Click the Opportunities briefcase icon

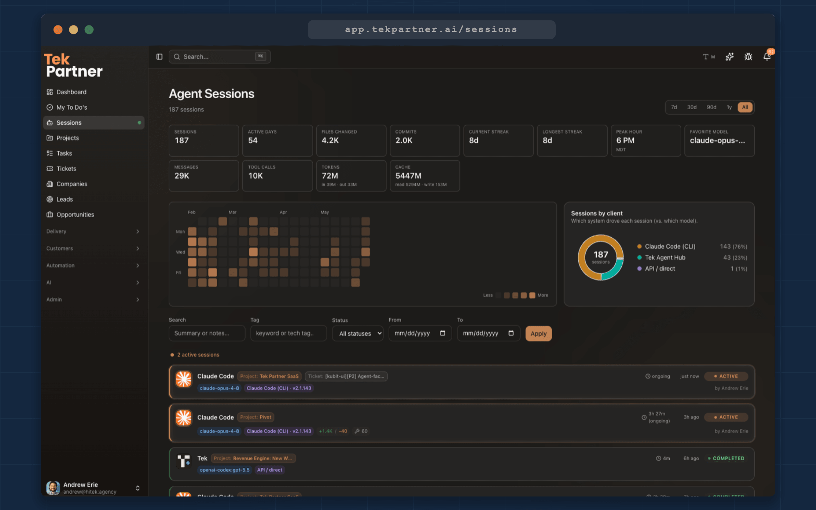(49, 214)
